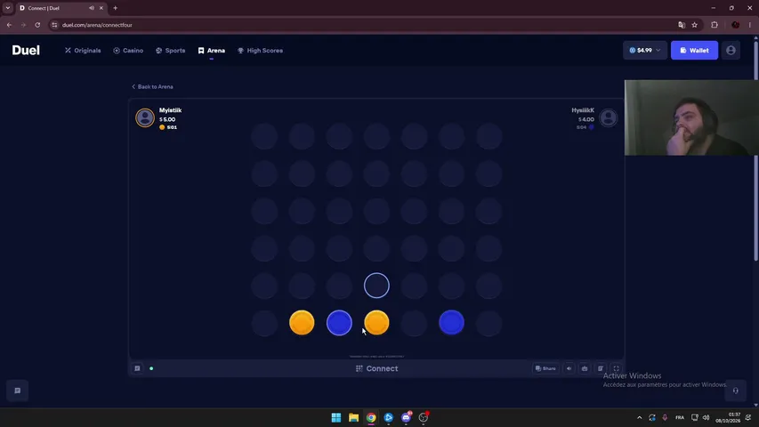View site information icon in address bar
This screenshot has height=427, width=759.
click(x=54, y=25)
